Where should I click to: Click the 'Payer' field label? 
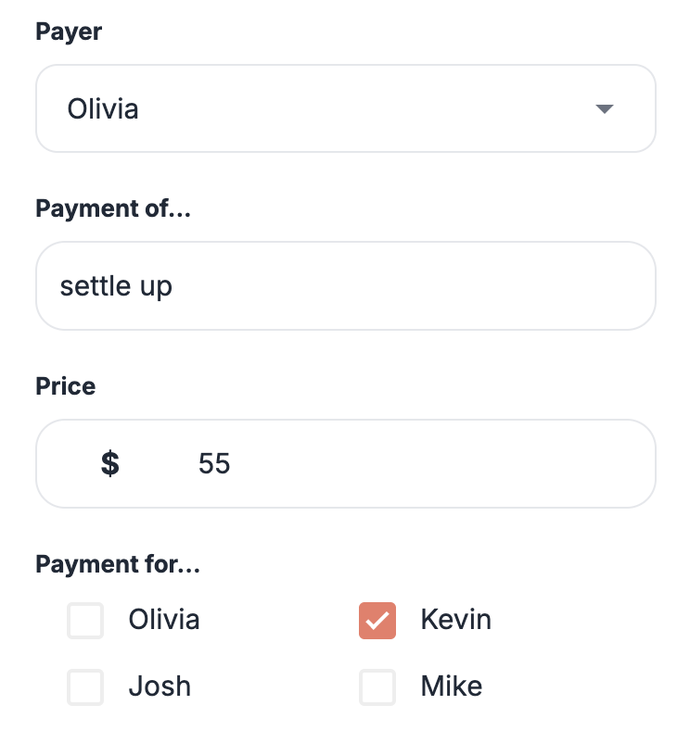point(69,31)
